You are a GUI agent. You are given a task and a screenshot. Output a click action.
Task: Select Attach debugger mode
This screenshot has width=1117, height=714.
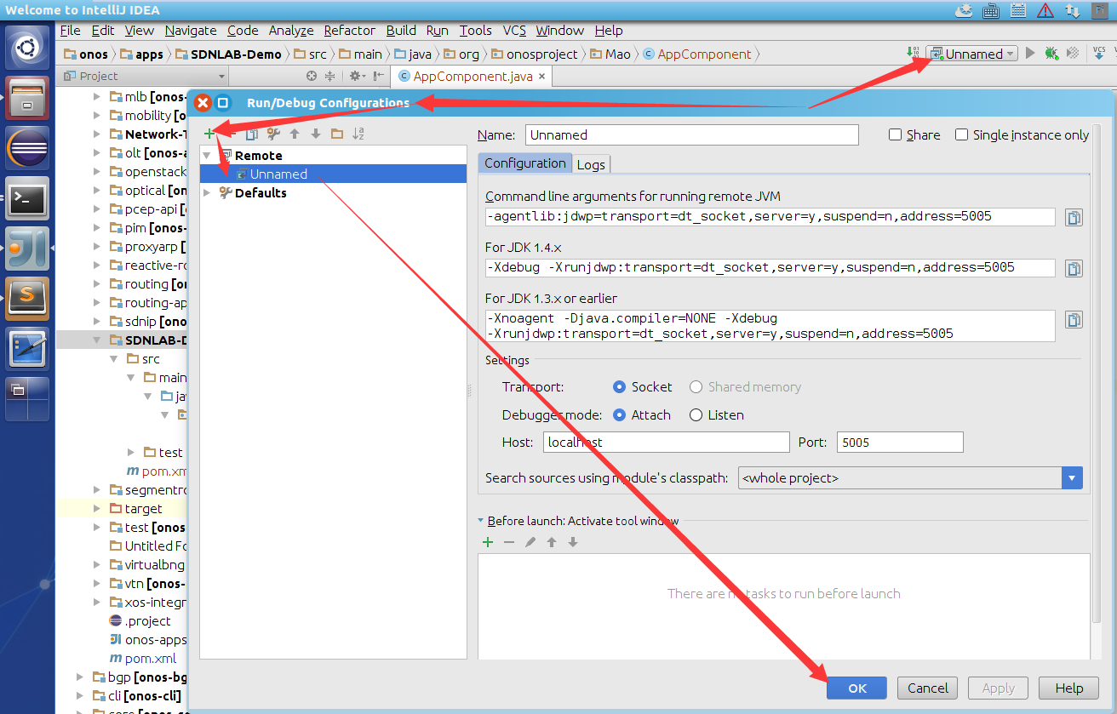pyautogui.click(x=620, y=414)
